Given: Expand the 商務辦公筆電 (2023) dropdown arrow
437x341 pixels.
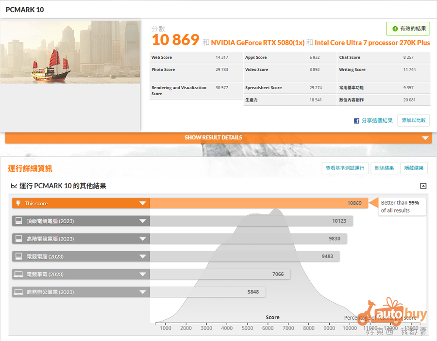Looking at the screenshot, I should tap(143, 292).
